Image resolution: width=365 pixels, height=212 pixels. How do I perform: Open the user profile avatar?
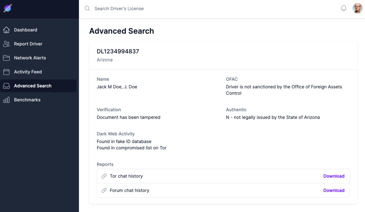click(357, 8)
